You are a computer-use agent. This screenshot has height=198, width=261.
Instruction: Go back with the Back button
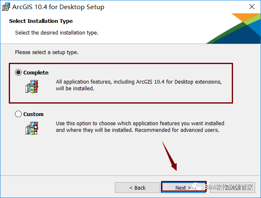[x=137, y=188]
